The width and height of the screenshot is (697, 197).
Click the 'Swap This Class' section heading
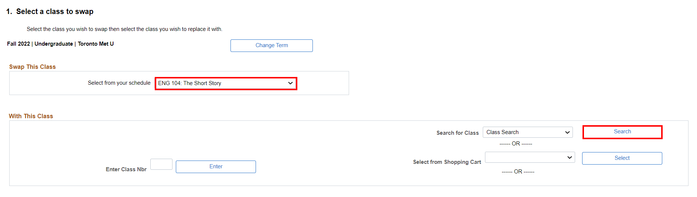pyautogui.click(x=33, y=67)
